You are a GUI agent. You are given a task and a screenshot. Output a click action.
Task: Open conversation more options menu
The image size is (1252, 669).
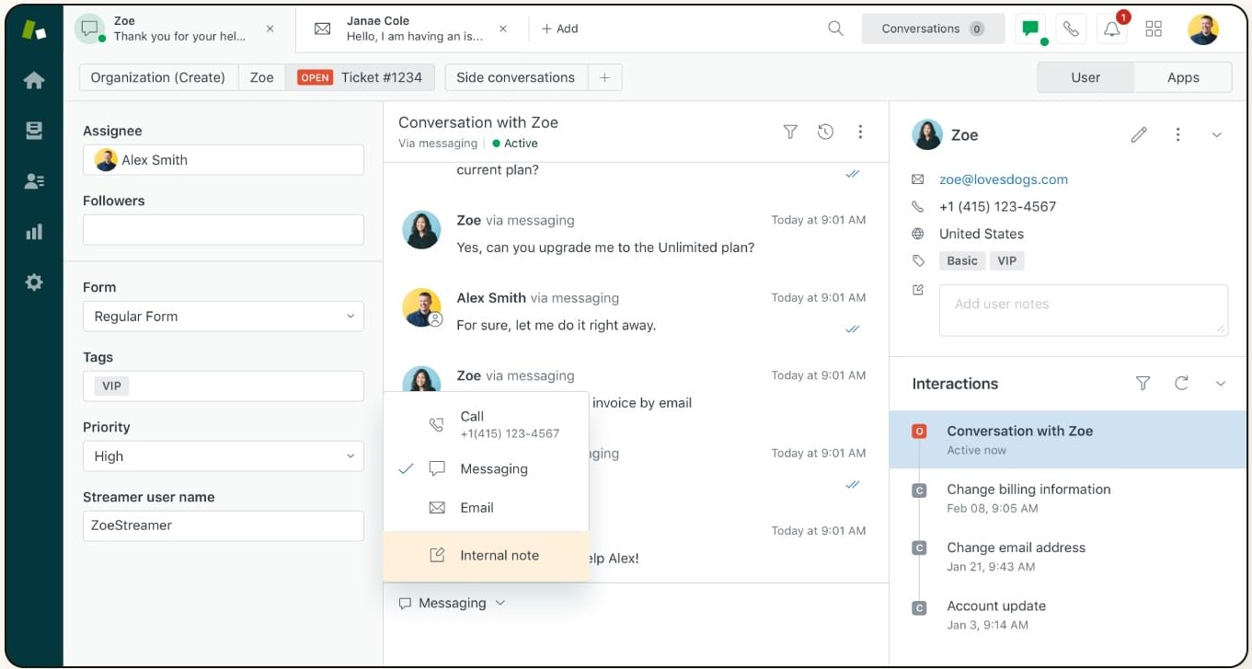coord(860,132)
